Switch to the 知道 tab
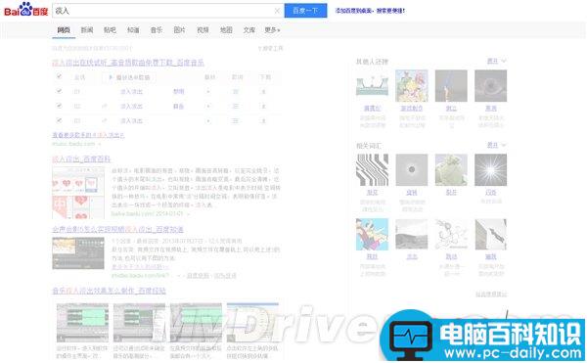The image size is (587, 363). click(133, 30)
